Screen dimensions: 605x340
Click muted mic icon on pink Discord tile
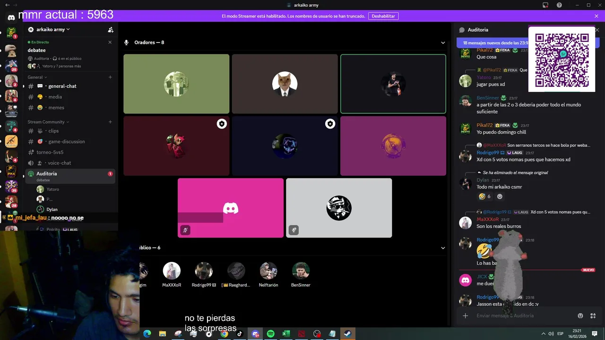185,230
